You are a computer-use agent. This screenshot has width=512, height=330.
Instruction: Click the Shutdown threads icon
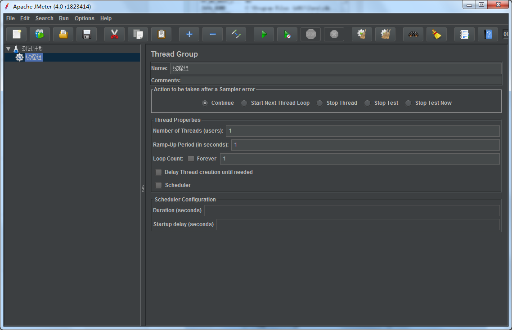click(x=334, y=34)
